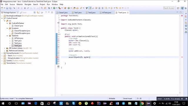Viewport: 188px width, 106px height.
Task: Open Google Chrome from taskbar
Action: 142,103
